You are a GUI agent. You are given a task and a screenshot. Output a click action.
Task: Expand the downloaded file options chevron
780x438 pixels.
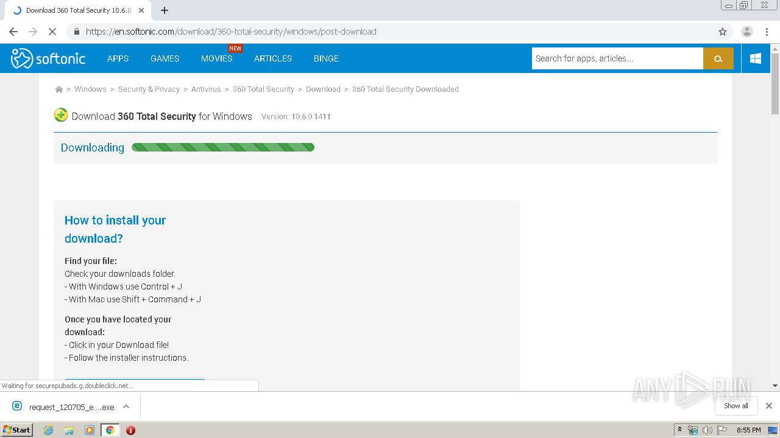click(x=126, y=406)
